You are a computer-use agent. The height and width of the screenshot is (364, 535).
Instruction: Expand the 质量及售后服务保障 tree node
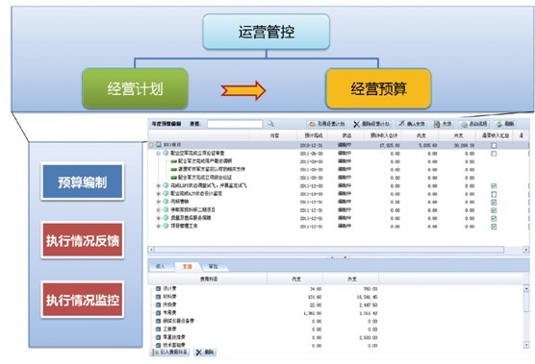159,218
